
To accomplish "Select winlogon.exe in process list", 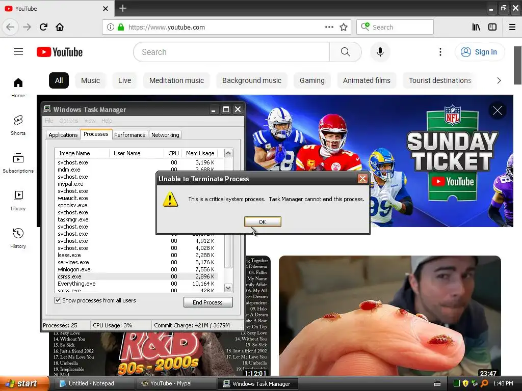I will pos(137,269).
